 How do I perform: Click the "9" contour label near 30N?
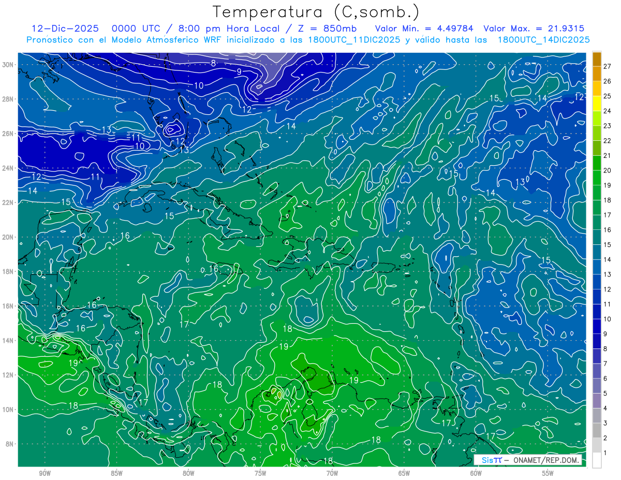coord(239,71)
